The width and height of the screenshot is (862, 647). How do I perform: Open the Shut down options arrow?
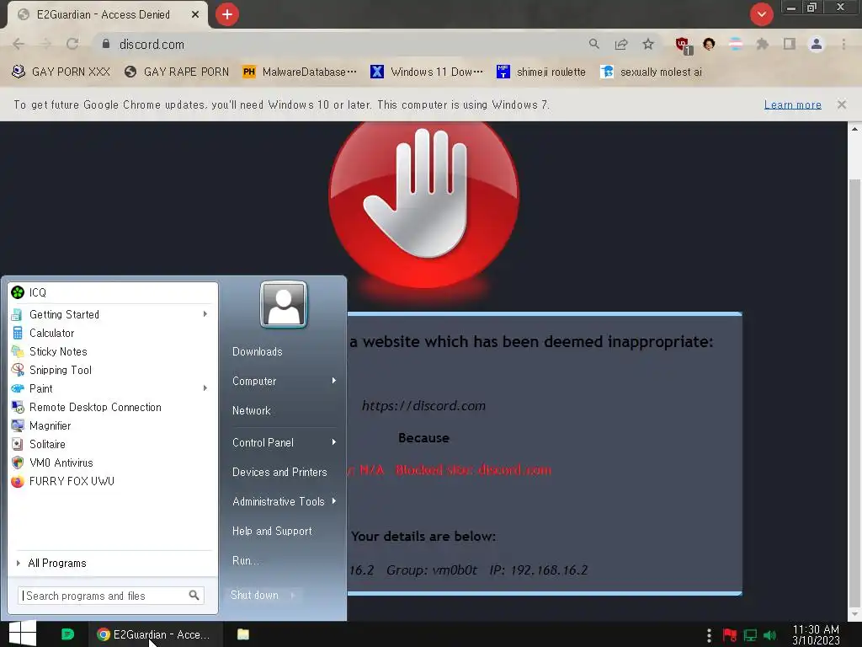click(x=292, y=596)
